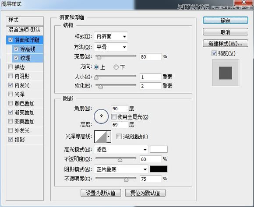This screenshot has width=254, height=207.
Task: Select the 下 direction radio button
Action: click(x=116, y=67)
